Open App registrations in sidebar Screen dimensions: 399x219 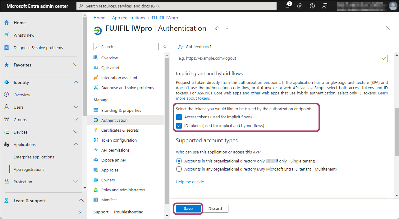pos(29,169)
